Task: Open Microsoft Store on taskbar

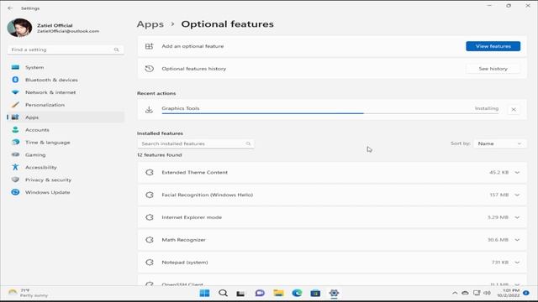Action: point(315,293)
